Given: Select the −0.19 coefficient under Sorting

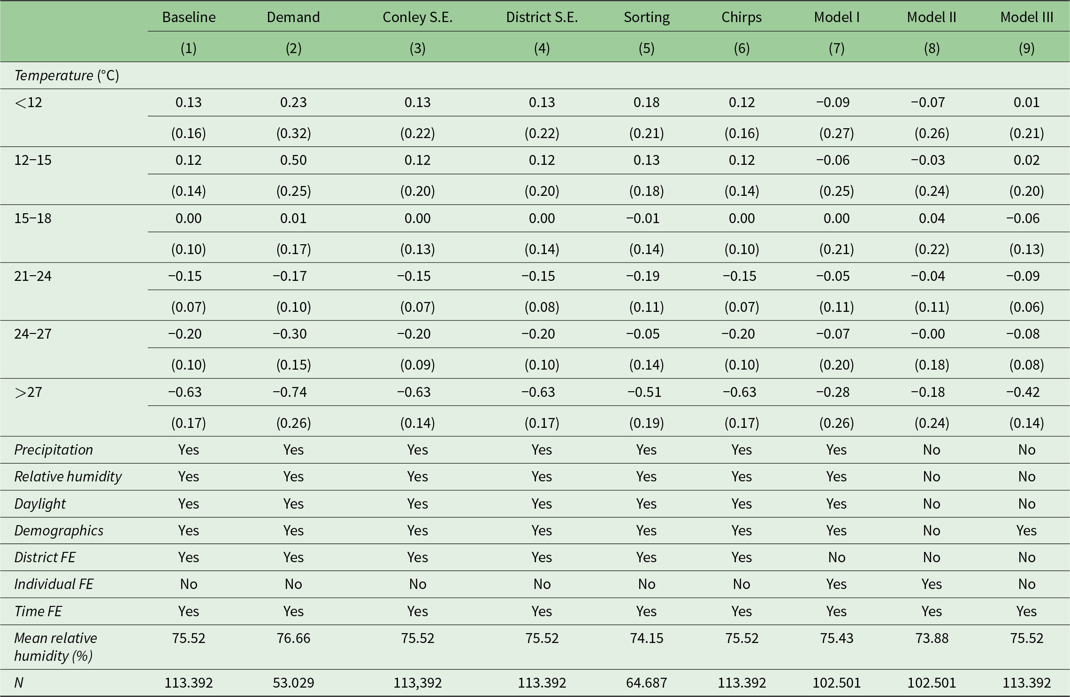Looking at the screenshot, I should click(x=643, y=276).
